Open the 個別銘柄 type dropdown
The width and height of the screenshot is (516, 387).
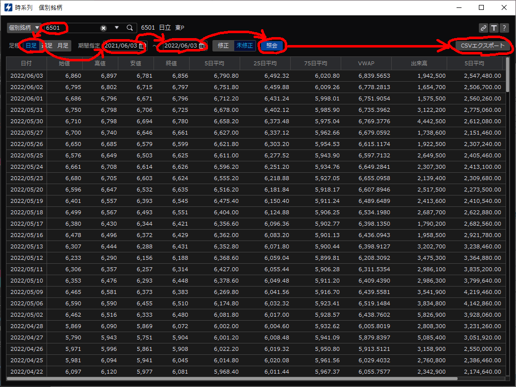23,28
